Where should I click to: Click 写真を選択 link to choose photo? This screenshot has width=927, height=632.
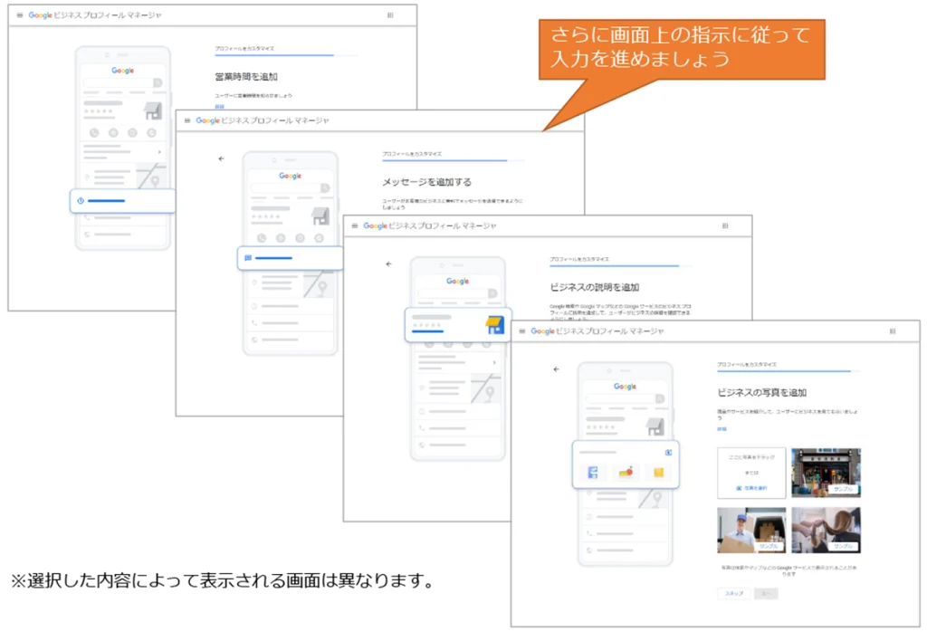[751, 487]
